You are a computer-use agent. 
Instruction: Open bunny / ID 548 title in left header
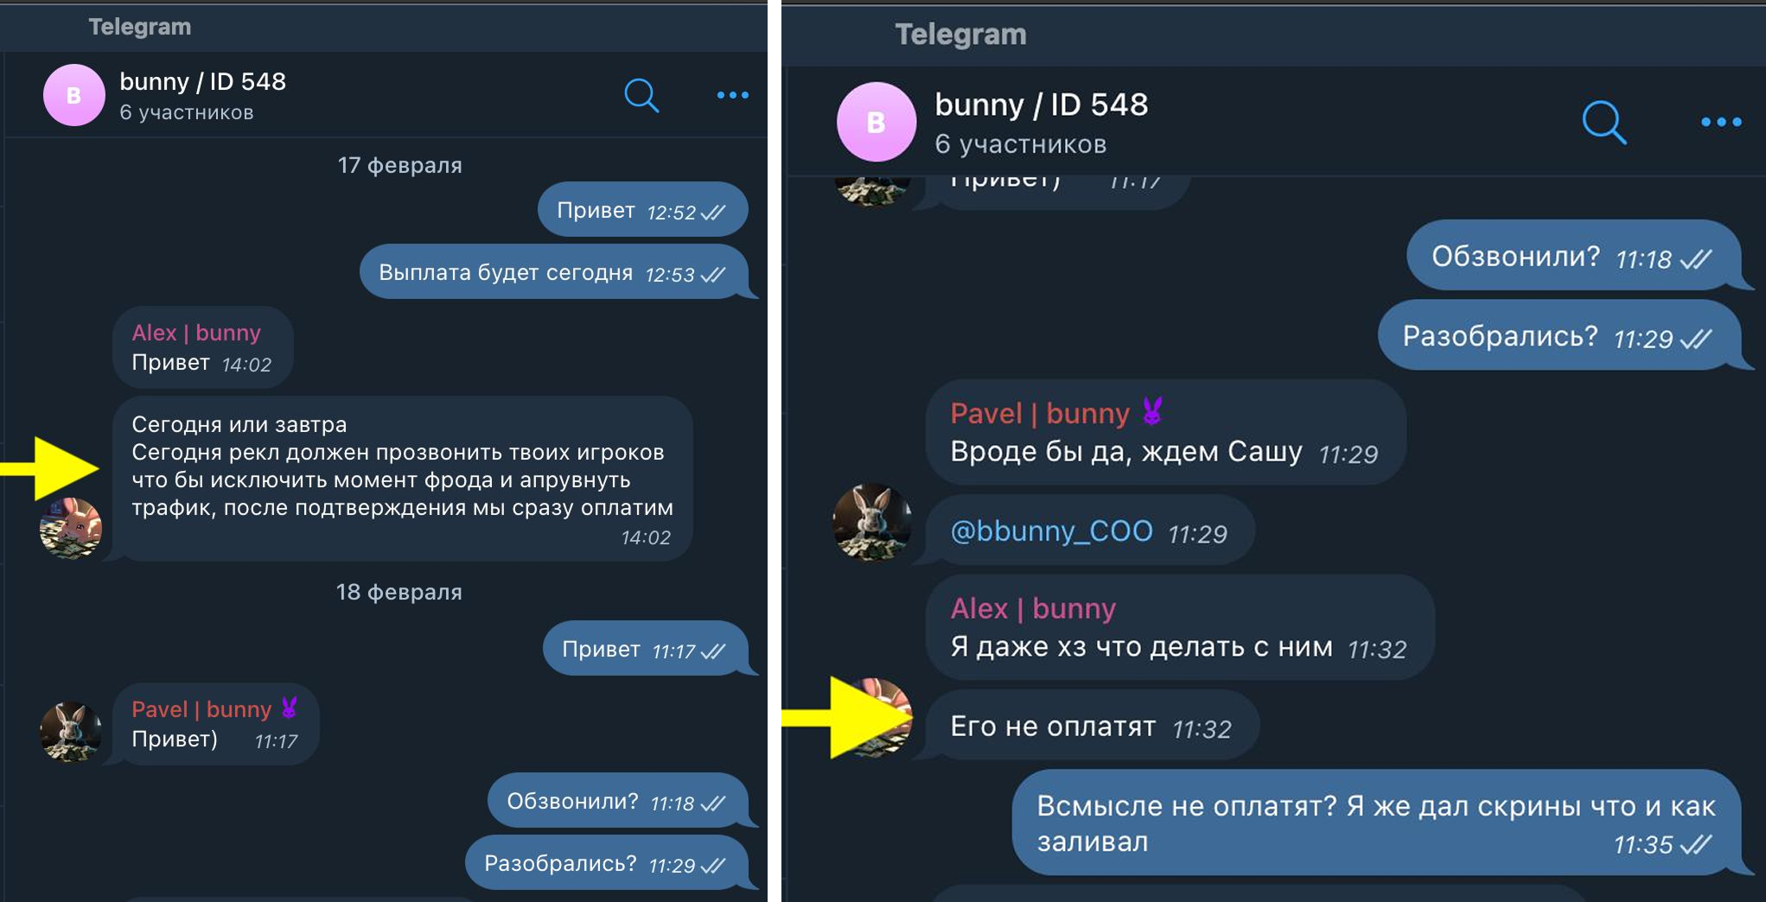202,81
